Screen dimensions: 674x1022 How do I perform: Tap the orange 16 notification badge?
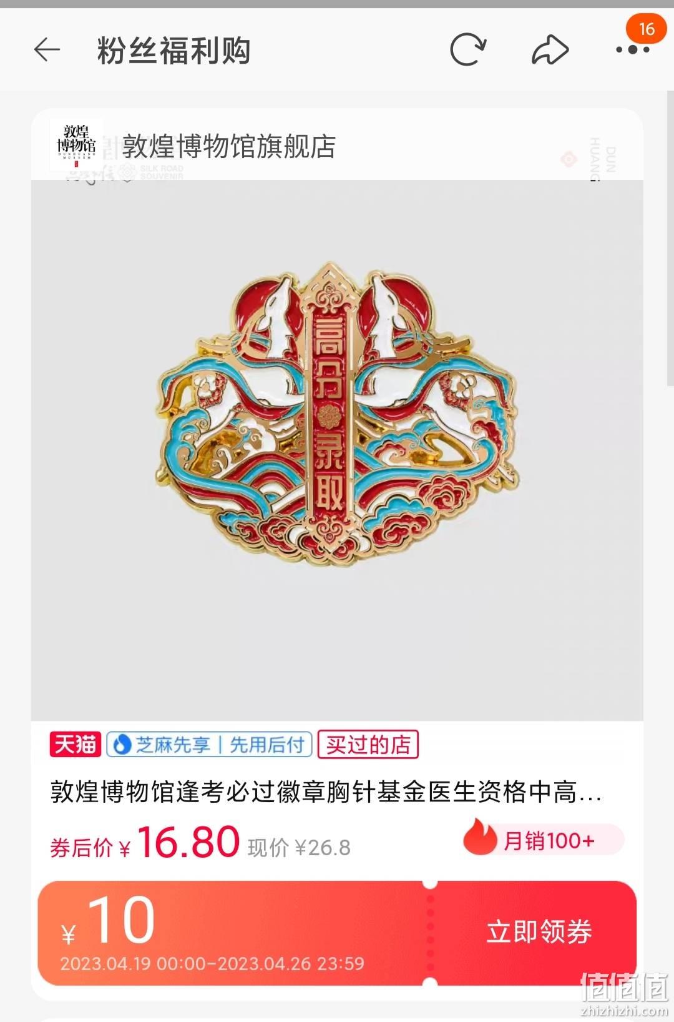click(x=646, y=29)
